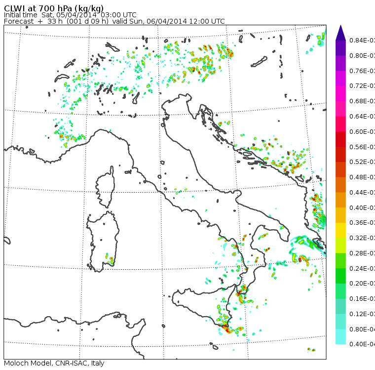
Task: Click the purple arrow atop the color scale
Action: (x=340, y=33)
